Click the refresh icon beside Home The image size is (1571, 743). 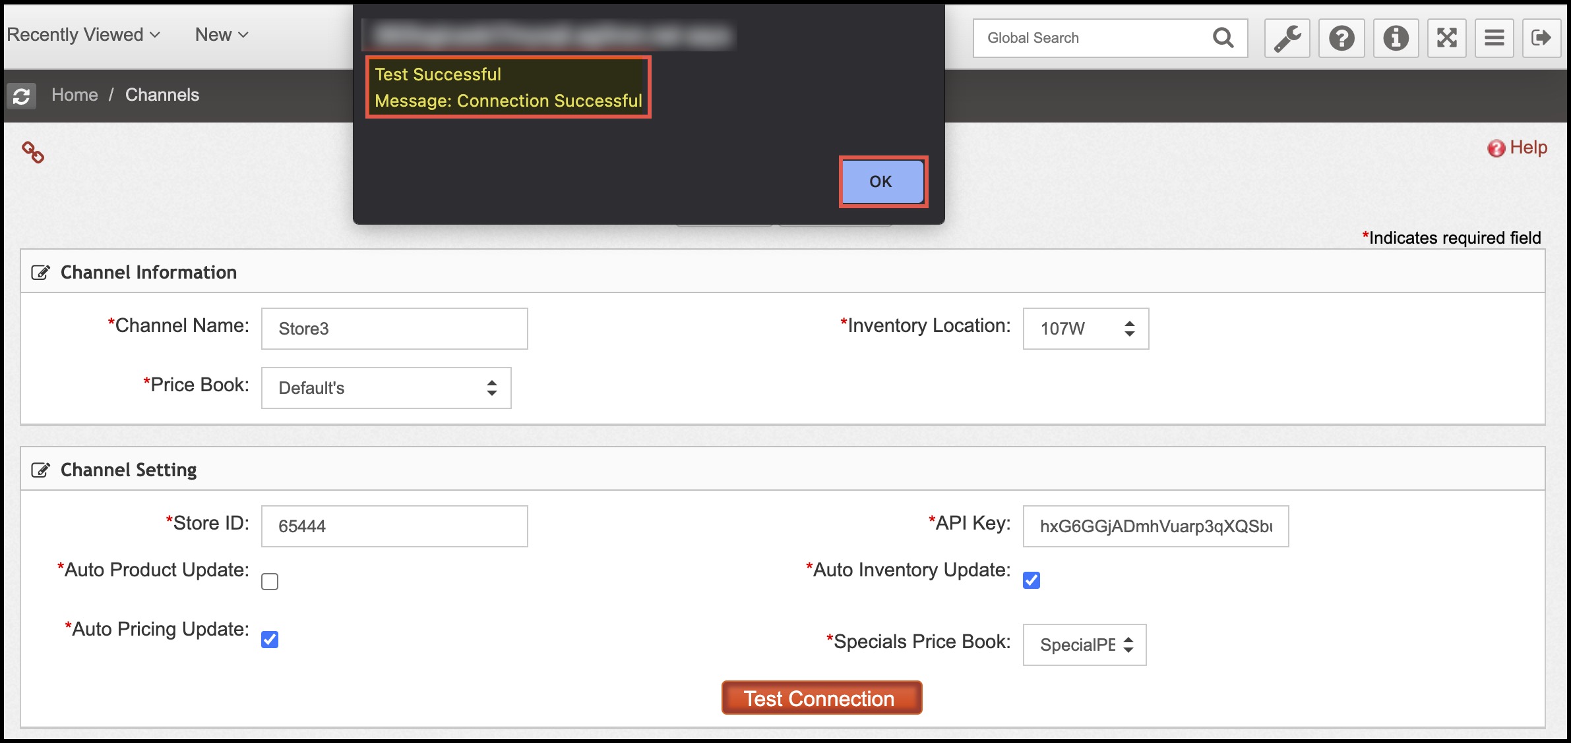(21, 96)
